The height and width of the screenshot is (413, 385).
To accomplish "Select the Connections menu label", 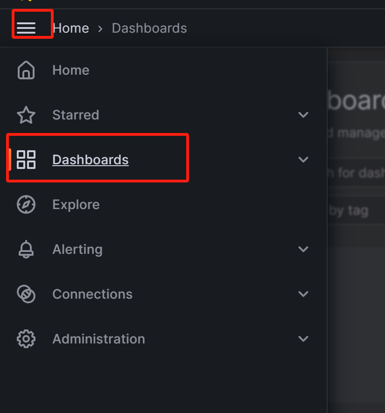I will (92, 294).
